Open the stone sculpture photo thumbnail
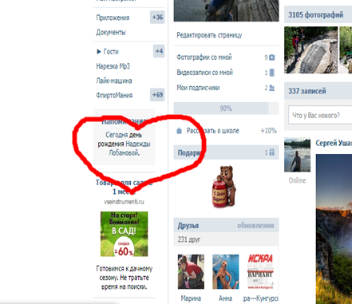Image resolution: width=352 pixels, height=304 pixels. [311, 50]
